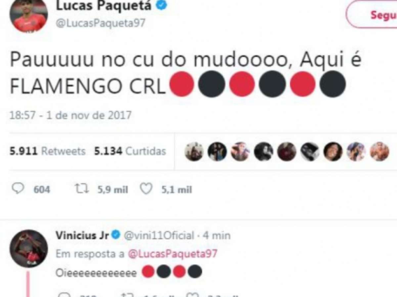
Task: Click the reply speech bubble icon
Action: point(18,189)
